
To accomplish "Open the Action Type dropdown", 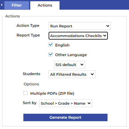I will tap(80, 26).
